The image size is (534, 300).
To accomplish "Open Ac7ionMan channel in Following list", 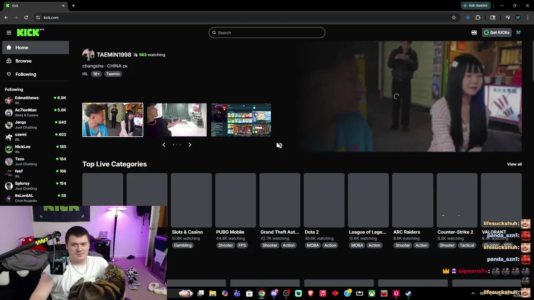I will [35, 112].
